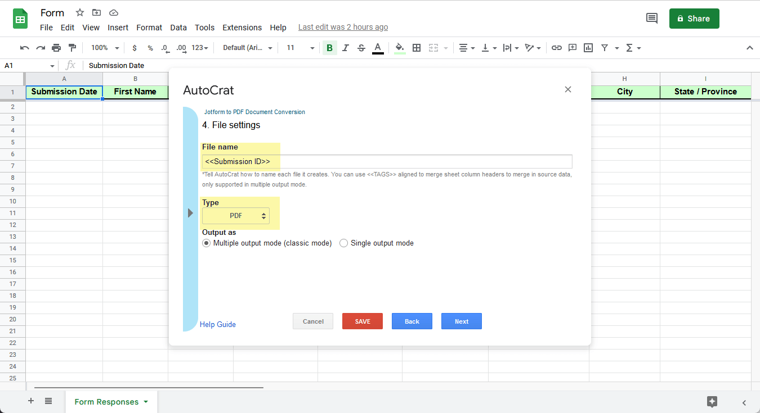Viewport: 760px width, 413px height.
Task: Close the AutoCrat dialog
Action: pos(568,89)
